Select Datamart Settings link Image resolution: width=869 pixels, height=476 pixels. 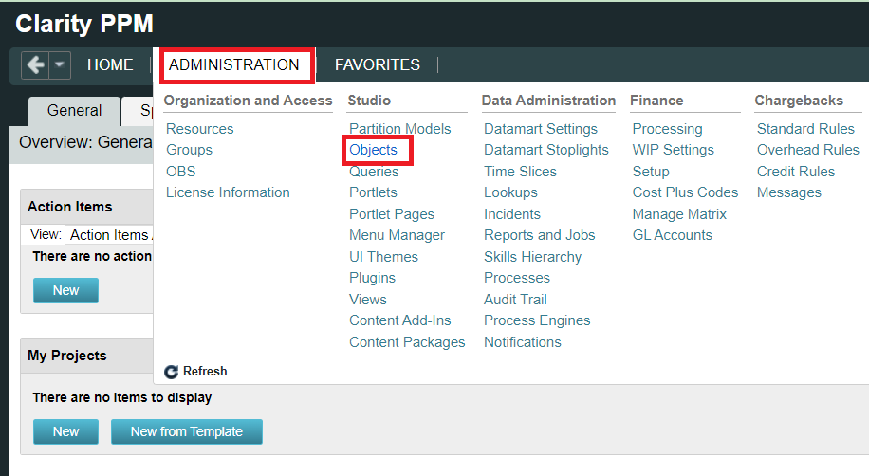(540, 129)
